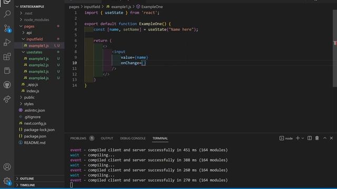The width and height of the screenshot is (337, 189).
Task: Open example1.js under inputfield
Action: pyautogui.click(x=39, y=46)
